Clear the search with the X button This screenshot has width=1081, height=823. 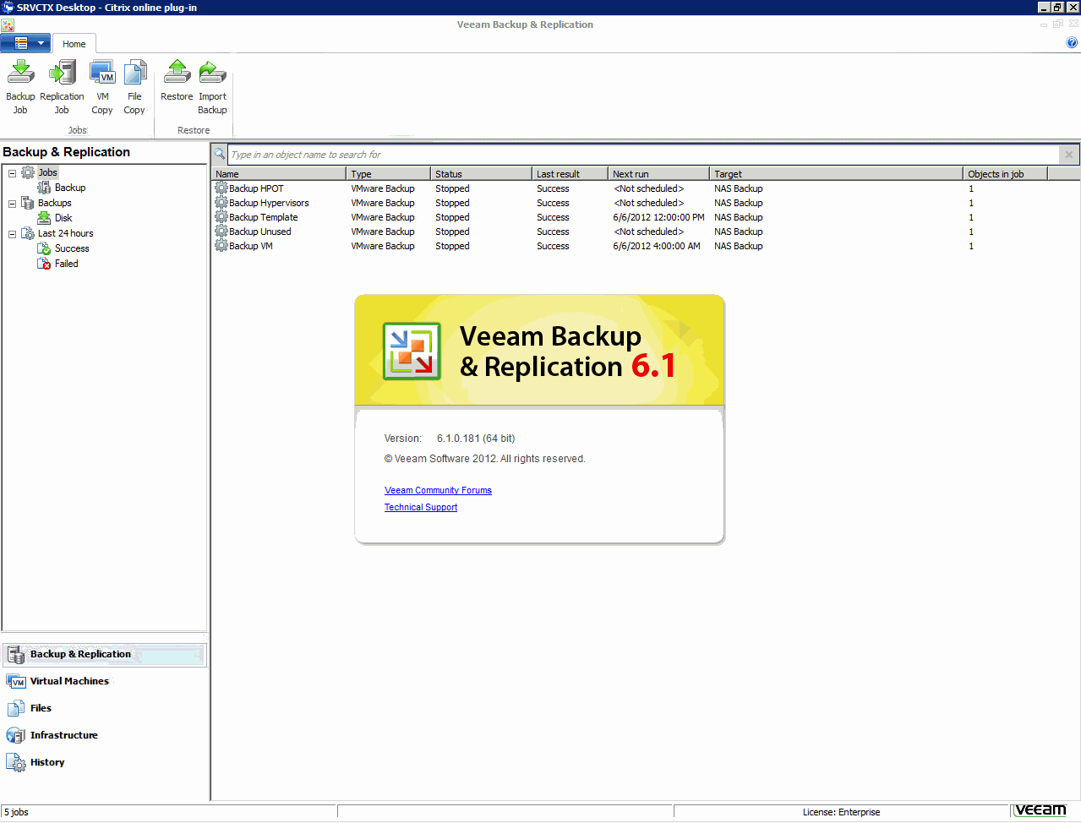point(1069,155)
